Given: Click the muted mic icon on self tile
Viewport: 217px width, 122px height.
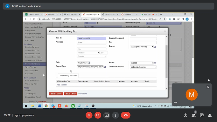Looking at the screenshot, I should (208, 87).
